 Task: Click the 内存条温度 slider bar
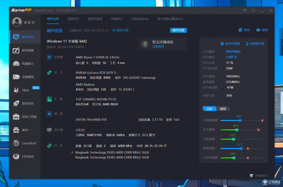click(241, 158)
